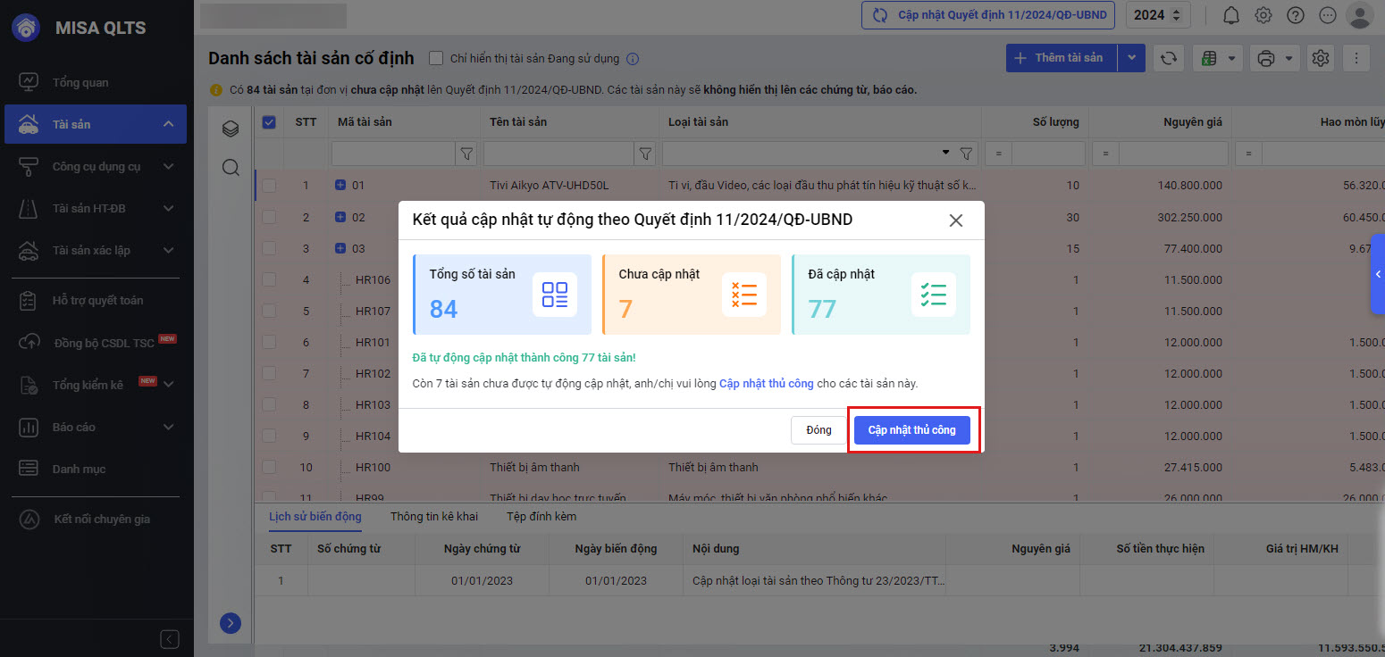The width and height of the screenshot is (1385, 657).
Task: Close the update result dialog
Action: coord(956,220)
